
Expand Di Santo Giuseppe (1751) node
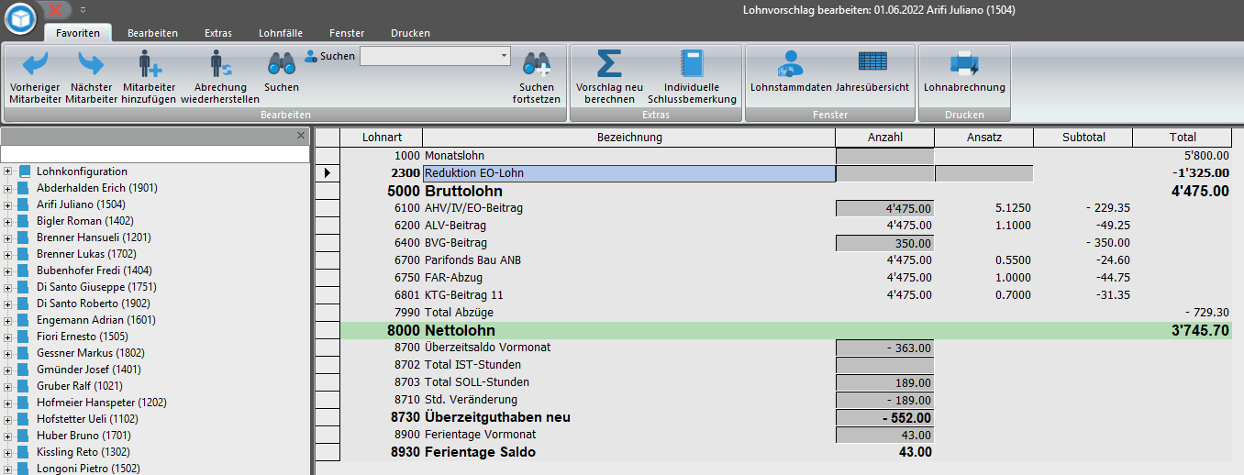click(x=7, y=287)
